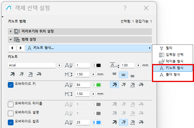Open blue pen color swatch for 오버라이드 참조
This screenshot has width=194, height=128.
[97, 122]
